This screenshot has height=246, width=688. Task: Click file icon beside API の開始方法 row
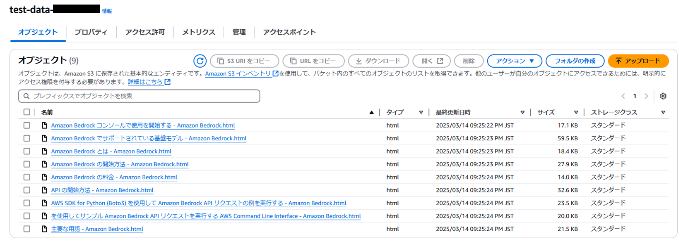click(x=44, y=190)
